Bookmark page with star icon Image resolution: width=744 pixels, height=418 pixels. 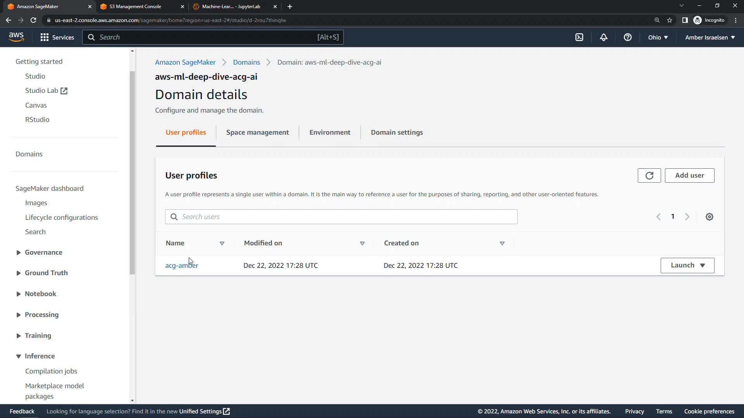click(x=669, y=20)
